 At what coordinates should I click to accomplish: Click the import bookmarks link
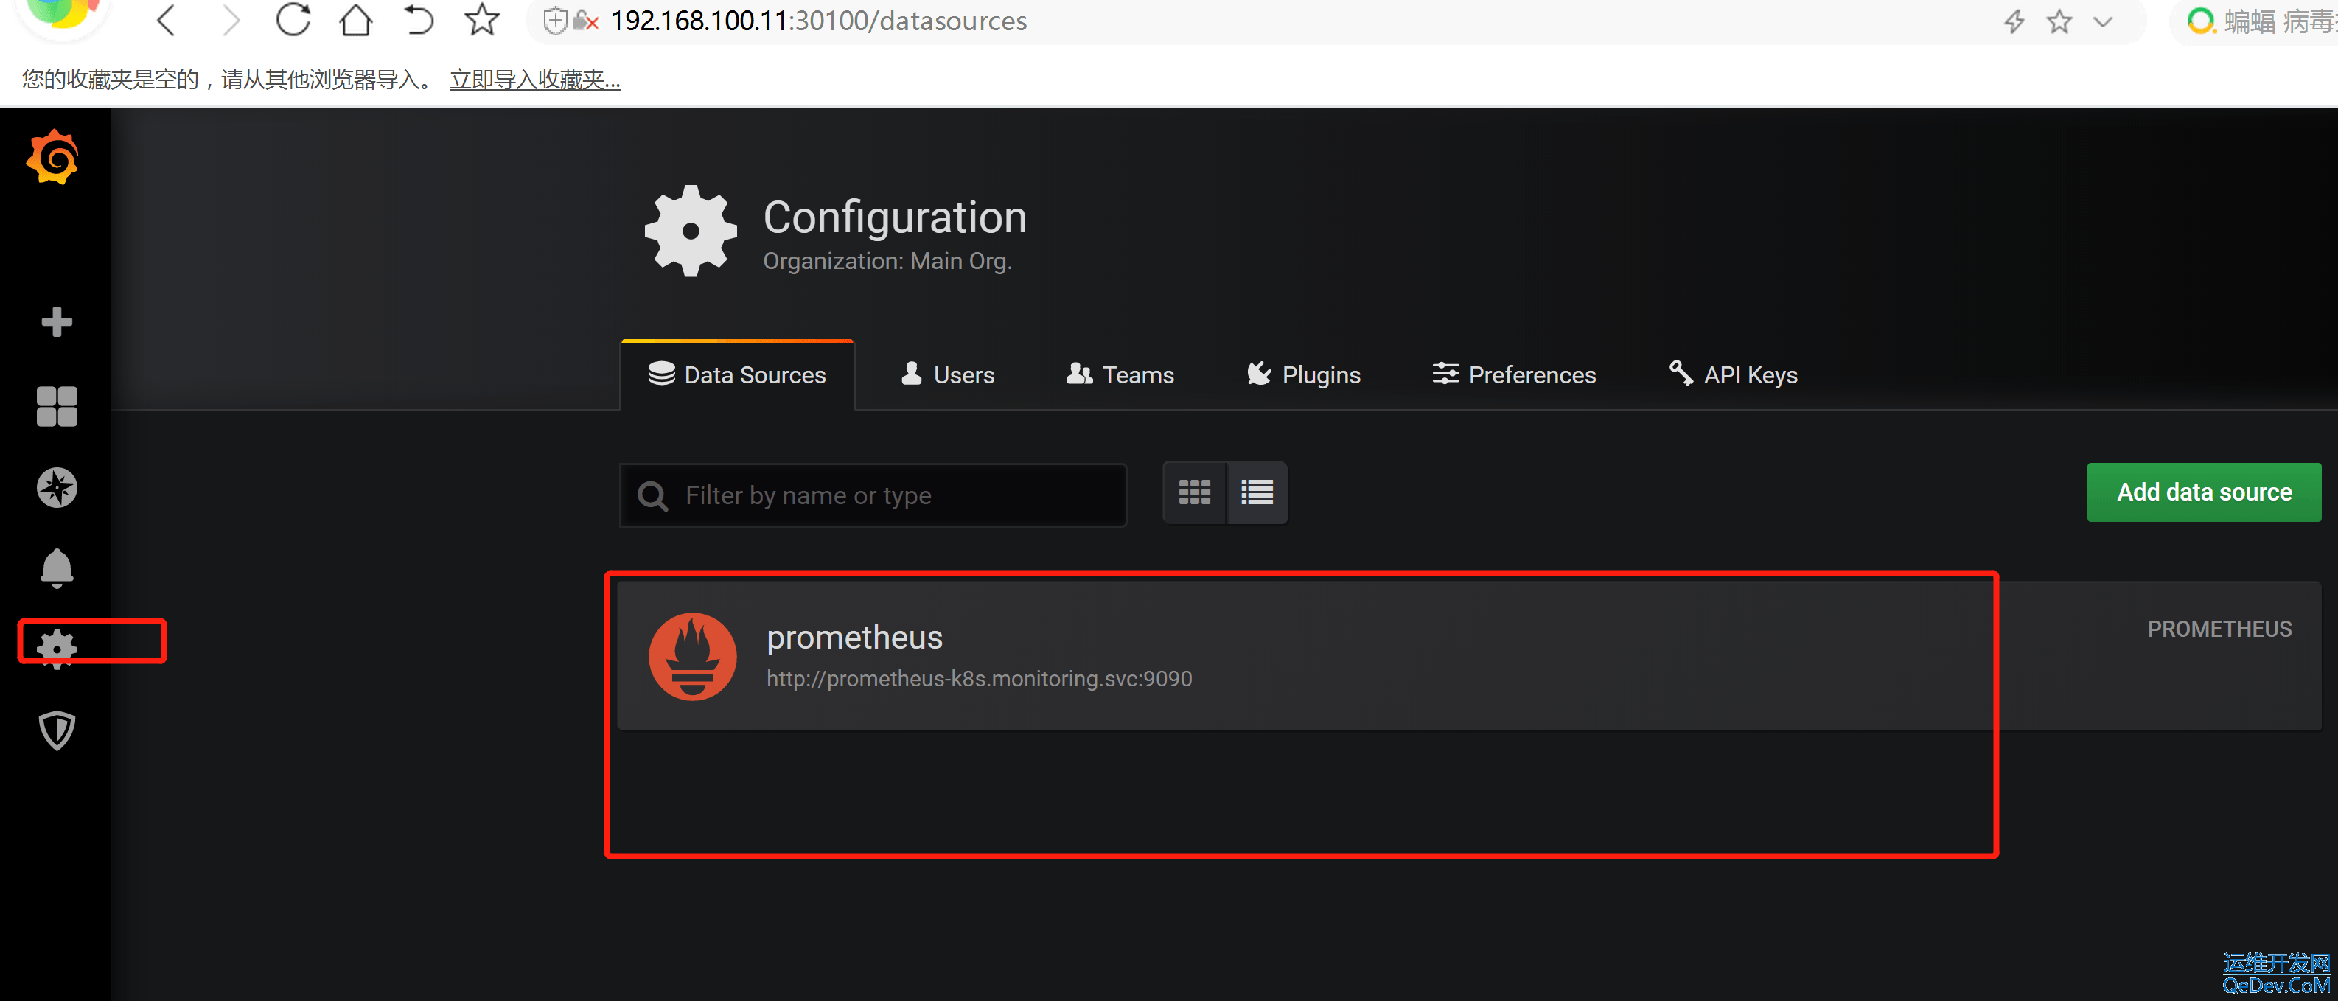(536, 80)
